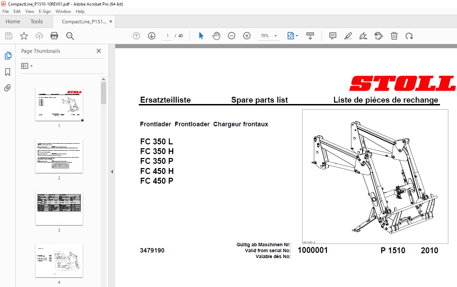This screenshot has width=457, height=287.
Task: Open the E-Sign menu
Action: point(45,11)
